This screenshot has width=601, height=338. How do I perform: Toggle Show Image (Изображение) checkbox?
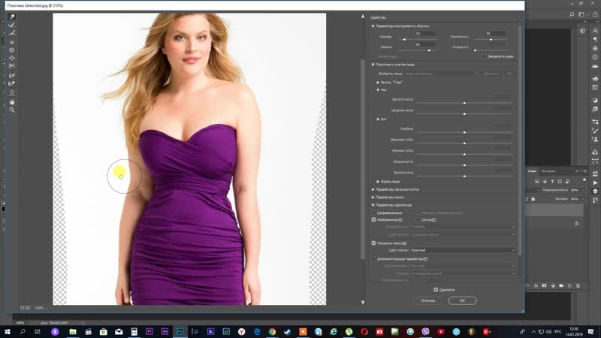pyautogui.click(x=373, y=219)
